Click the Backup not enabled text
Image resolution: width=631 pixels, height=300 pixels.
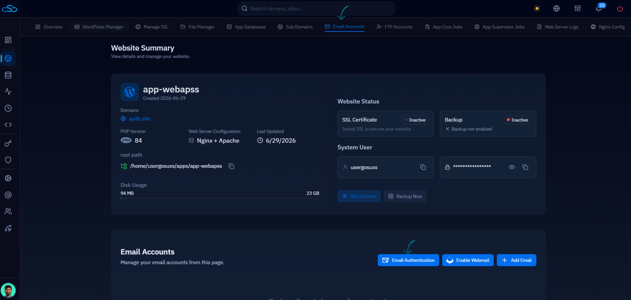[472, 129]
